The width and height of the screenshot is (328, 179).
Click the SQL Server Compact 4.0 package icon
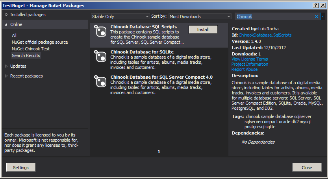[100, 81]
